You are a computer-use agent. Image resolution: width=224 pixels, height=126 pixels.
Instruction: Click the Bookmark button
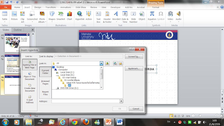pos(134,69)
